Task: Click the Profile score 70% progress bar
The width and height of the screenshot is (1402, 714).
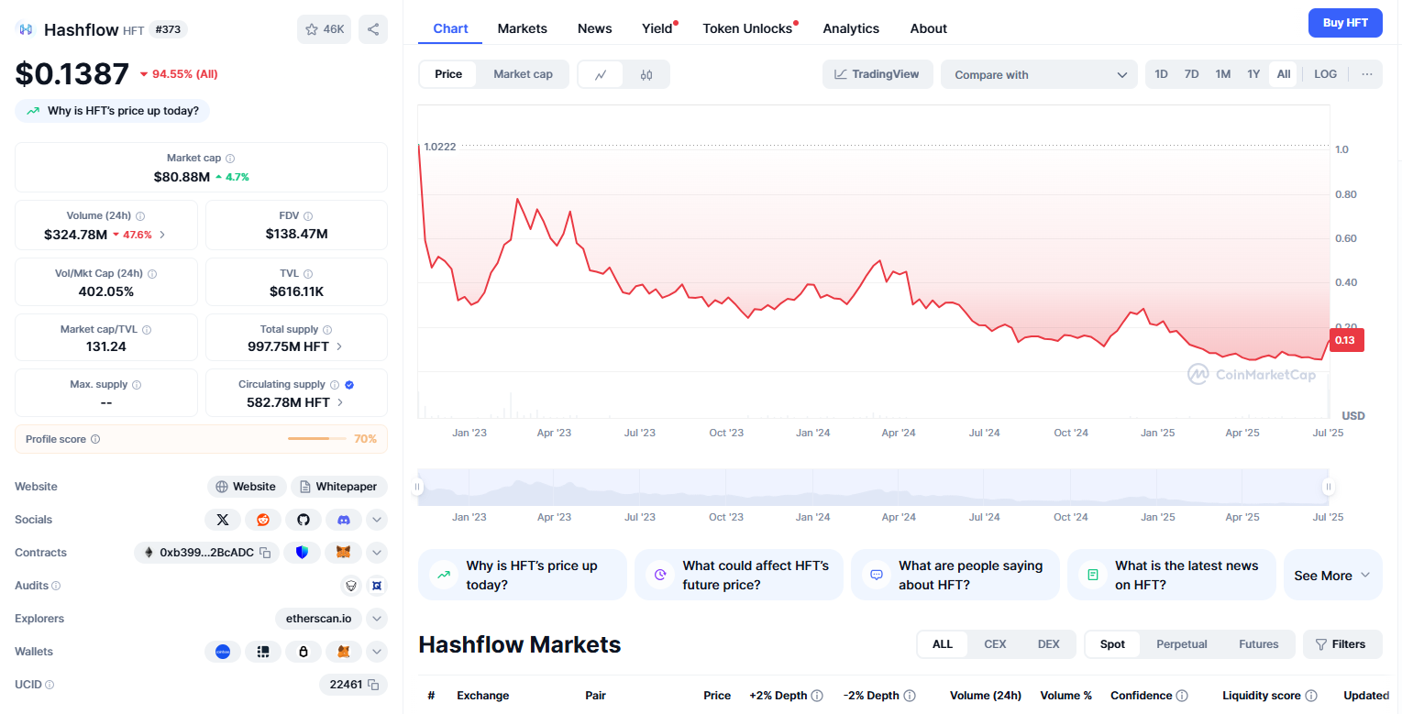Action: click(316, 439)
